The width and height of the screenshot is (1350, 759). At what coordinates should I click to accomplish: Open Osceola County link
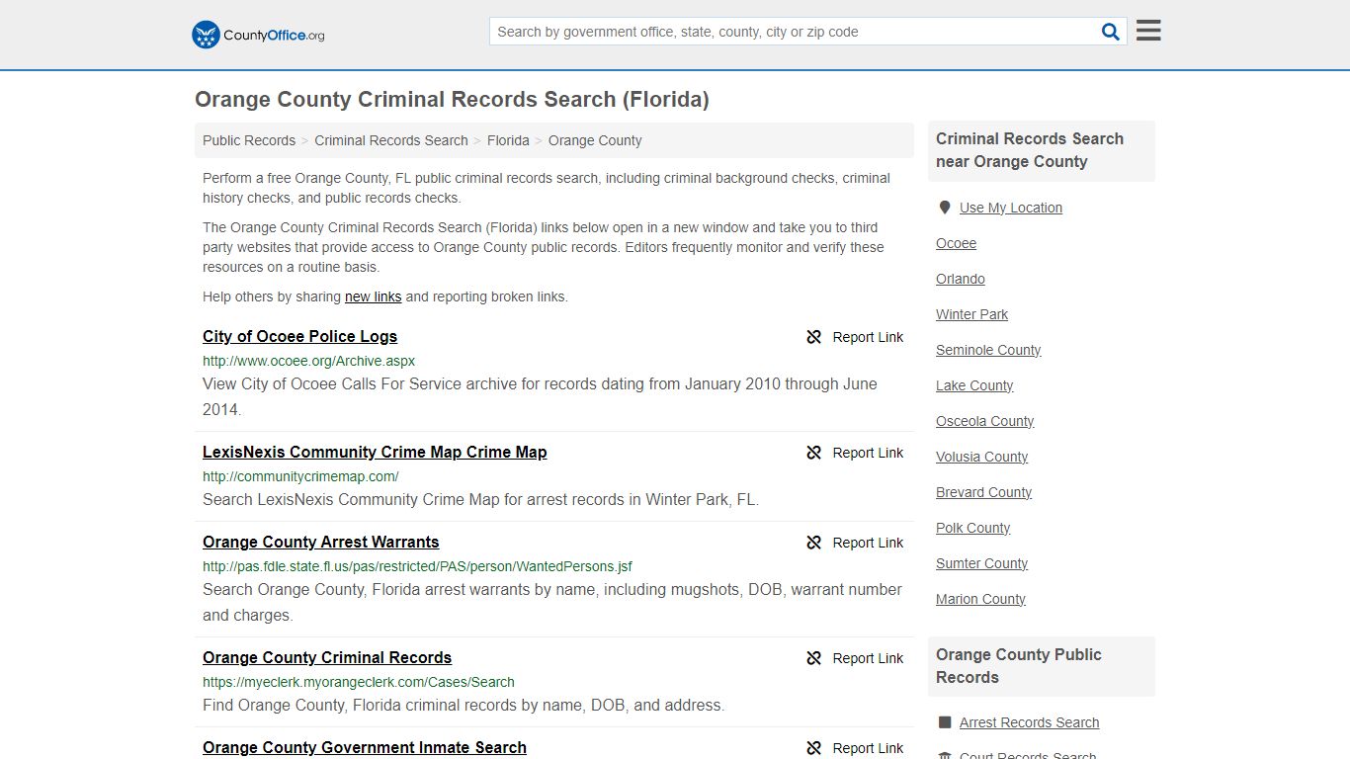click(985, 421)
